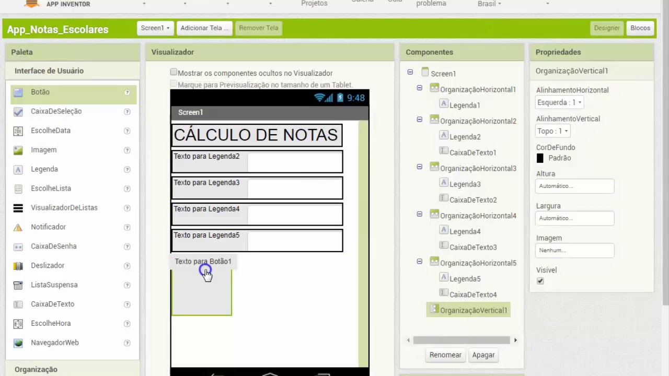
Task: Select the Notificador warning icon in palette
Action: pyautogui.click(x=18, y=228)
